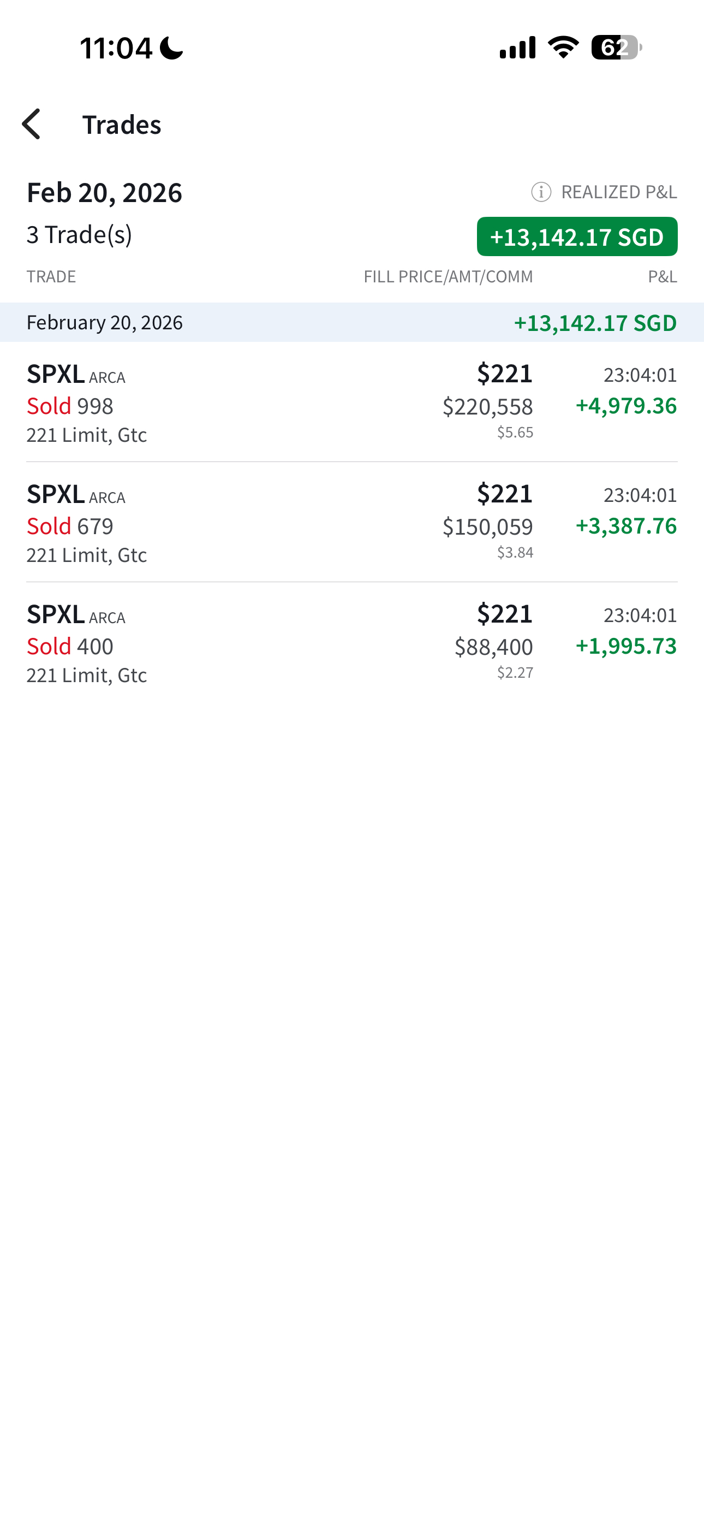
Task: Open the Realized P&L info icon
Action: click(x=541, y=192)
